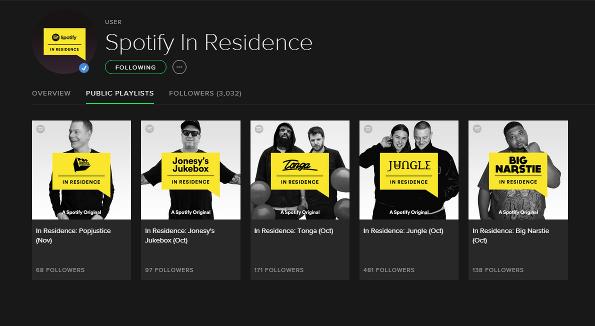
Task: Click 'In Residence: Big Narstie (Oct)' title
Action: tap(511, 235)
